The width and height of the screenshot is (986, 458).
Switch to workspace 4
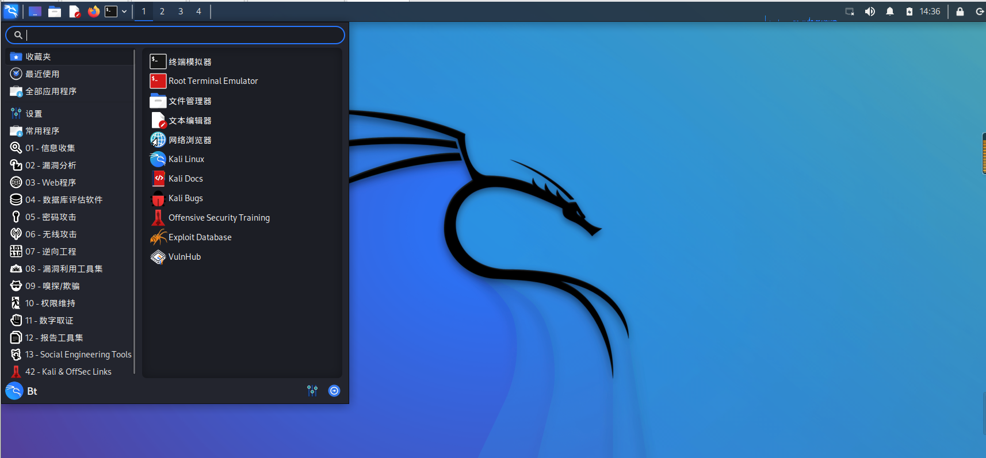[x=198, y=11]
